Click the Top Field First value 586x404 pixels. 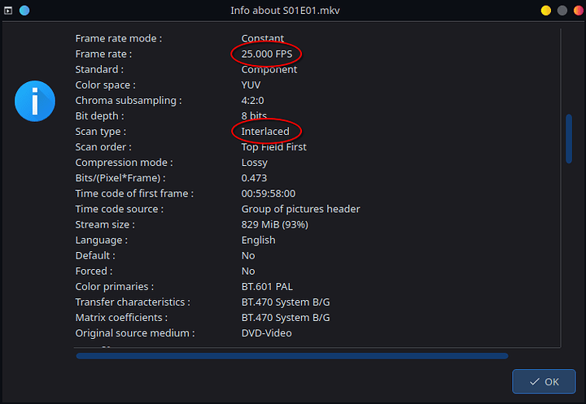(x=273, y=147)
